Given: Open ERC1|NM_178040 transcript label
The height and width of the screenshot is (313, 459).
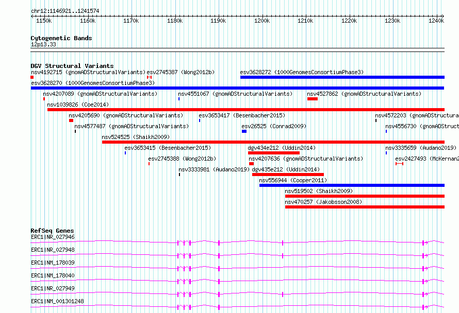Looking at the screenshot, I should pos(53,275).
